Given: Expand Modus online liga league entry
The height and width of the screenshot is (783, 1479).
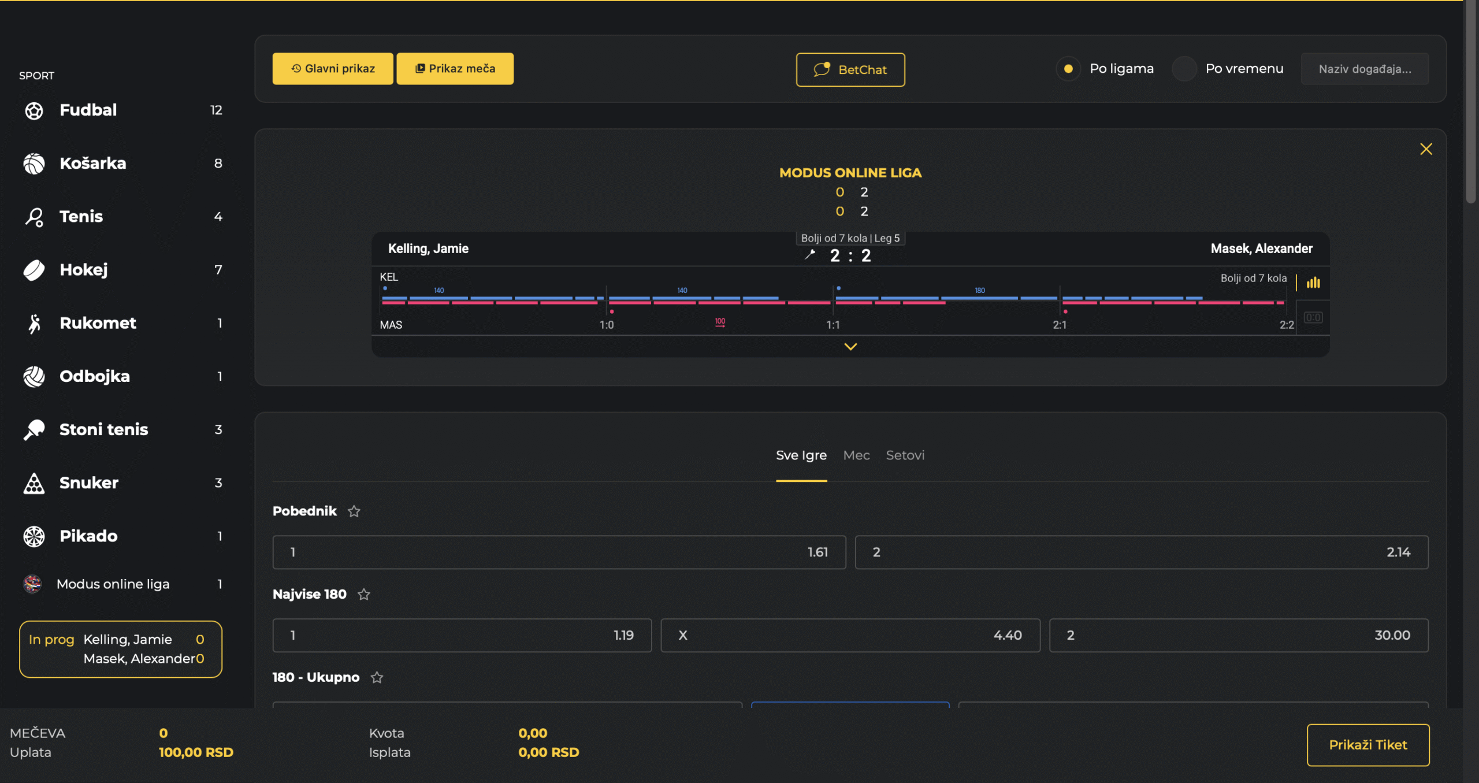Looking at the screenshot, I should click(113, 584).
